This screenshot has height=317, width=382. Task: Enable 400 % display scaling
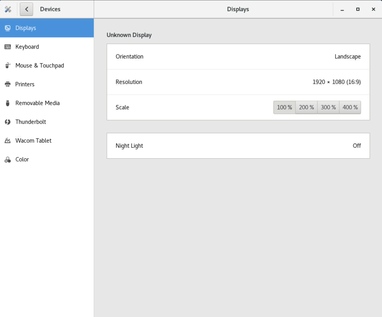tap(349, 107)
